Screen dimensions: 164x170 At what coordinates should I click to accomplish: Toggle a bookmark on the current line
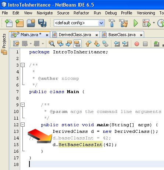click(106, 43)
